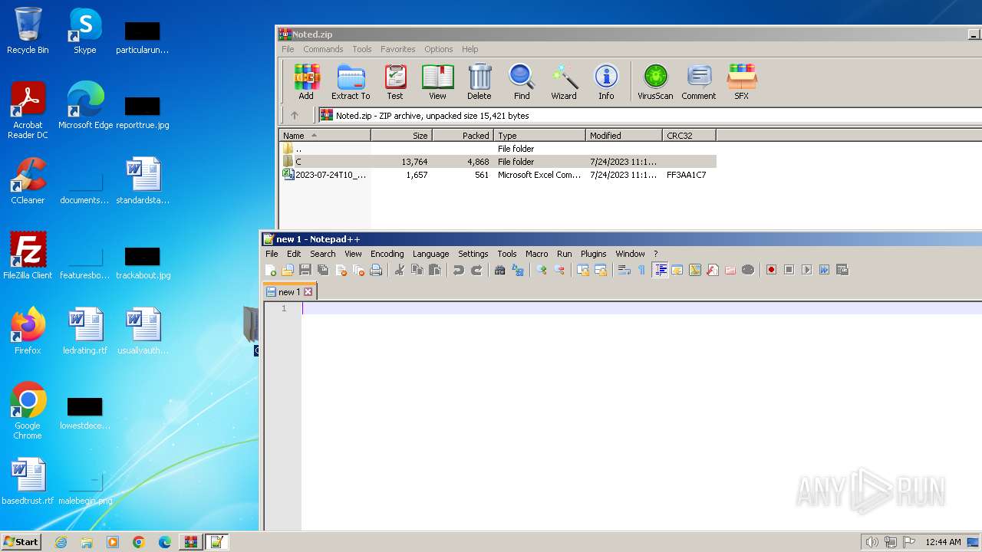
Task: Click the Save icon in Notepad++ toolbar
Action: 305,270
